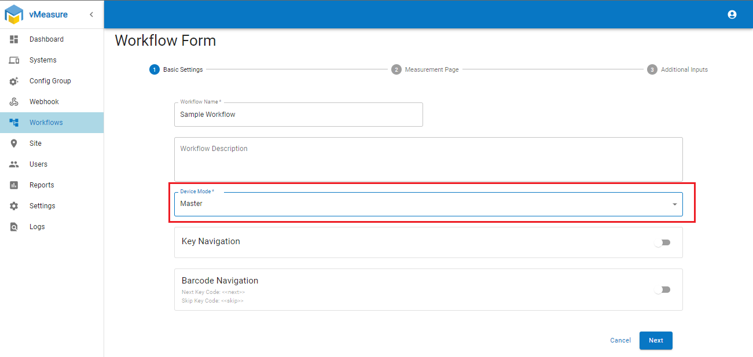This screenshot has width=753, height=357.
Task: Click the Next button
Action: click(x=656, y=341)
